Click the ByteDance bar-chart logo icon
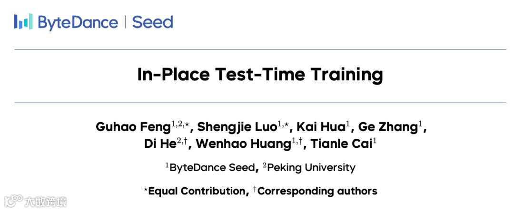 pyautogui.click(x=23, y=21)
